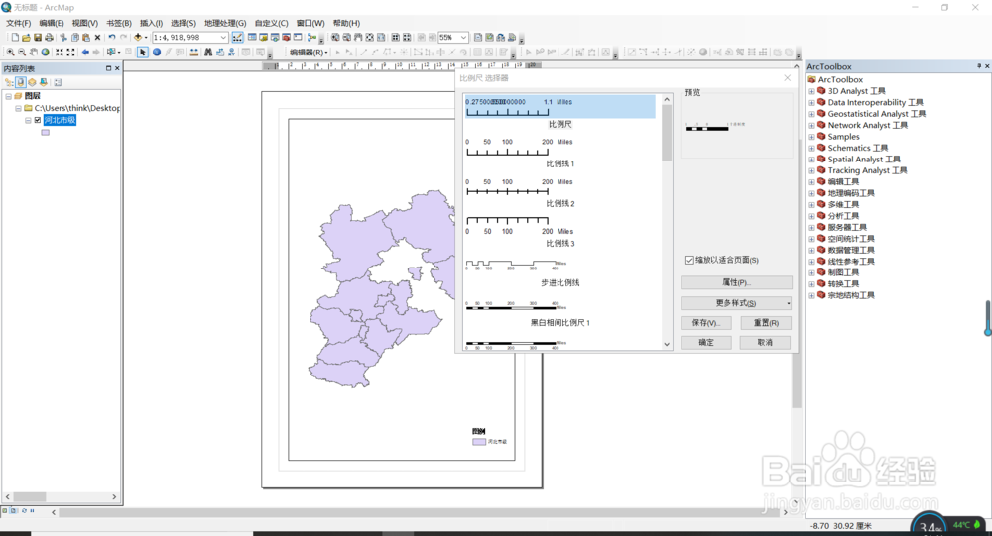Expand the Network Analyst 工具 toolbox

click(x=812, y=125)
